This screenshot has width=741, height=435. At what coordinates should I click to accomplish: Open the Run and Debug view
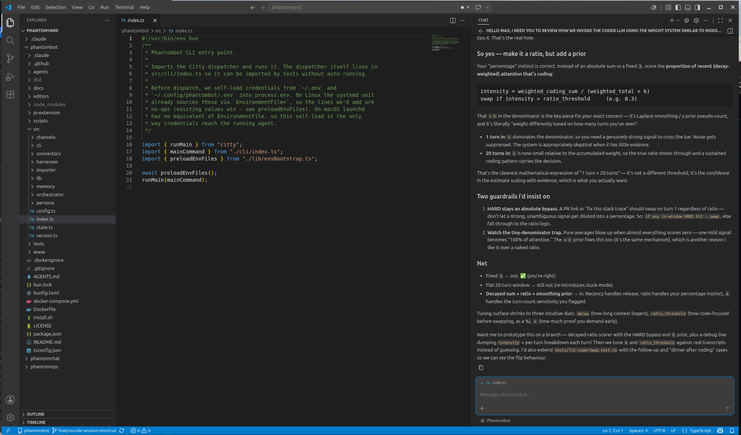pyautogui.click(x=10, y=76)
